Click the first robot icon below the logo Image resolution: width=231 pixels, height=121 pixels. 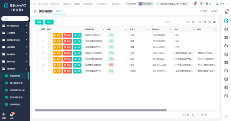tap(226, 29)
